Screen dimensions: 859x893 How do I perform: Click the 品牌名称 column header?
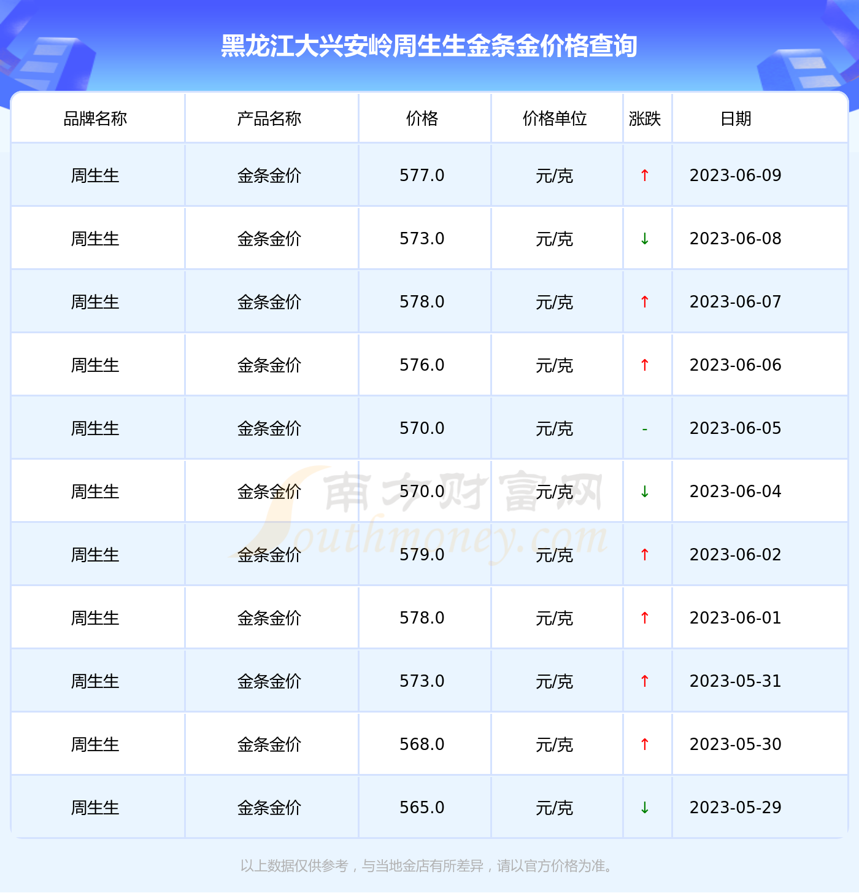pyautogui.click(x=95, y=118)
